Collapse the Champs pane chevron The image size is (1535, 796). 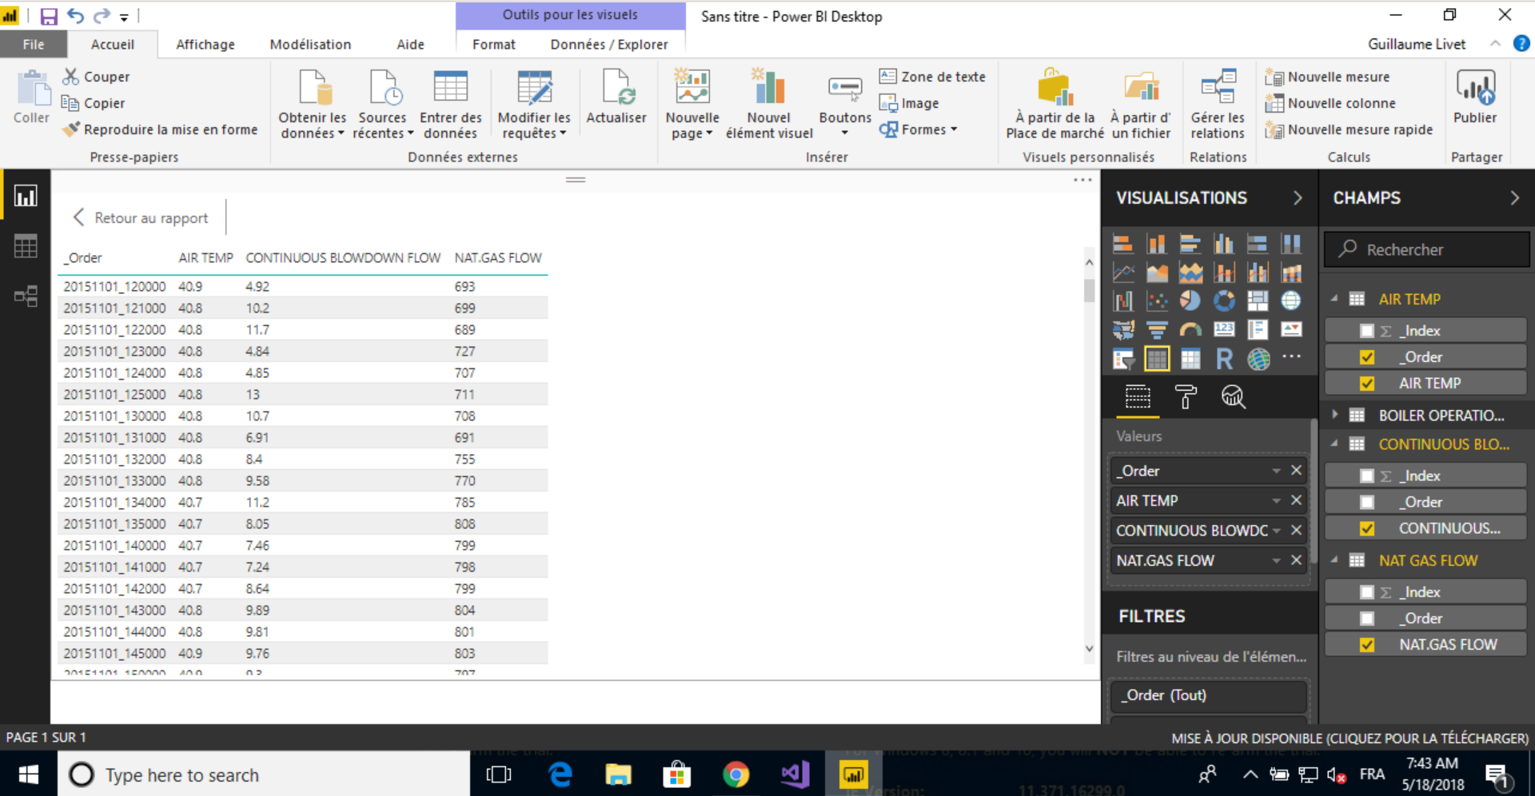pos(1514,198)
